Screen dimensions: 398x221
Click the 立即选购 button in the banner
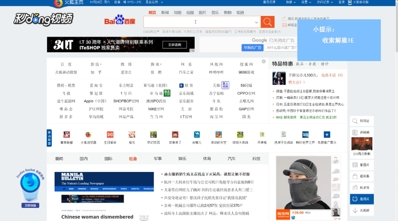[175, 45]
